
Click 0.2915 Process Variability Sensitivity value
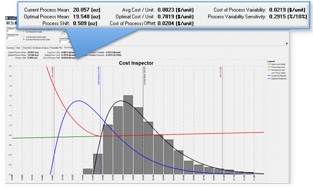[x=288, y=17]
